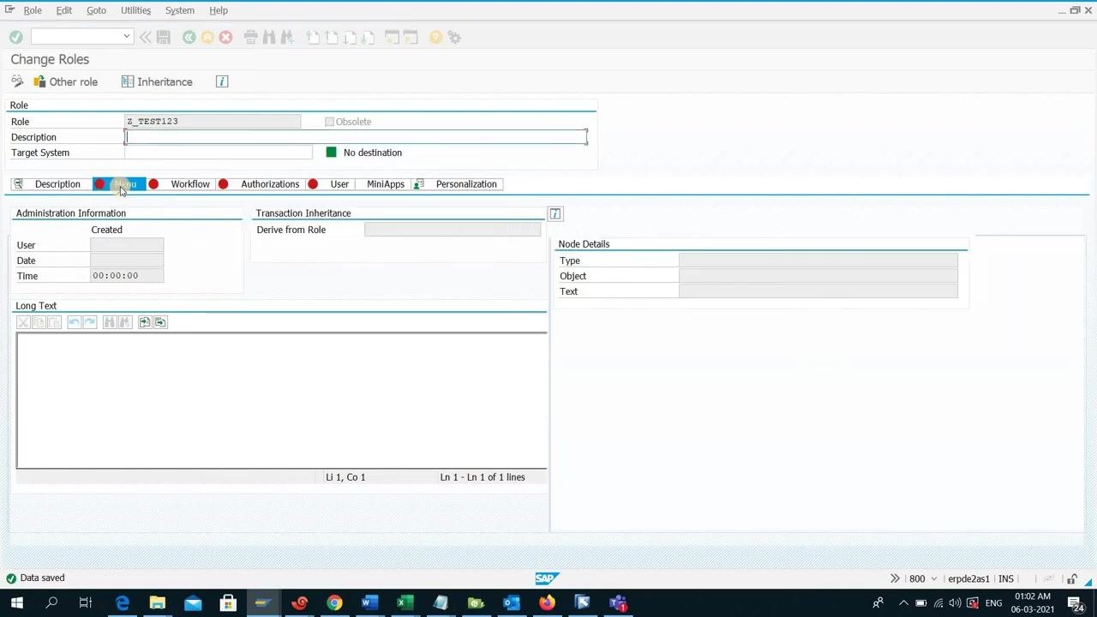Screen dimensions: 1097x617
Task: Open the Goto menu
Action: (96, 10)
